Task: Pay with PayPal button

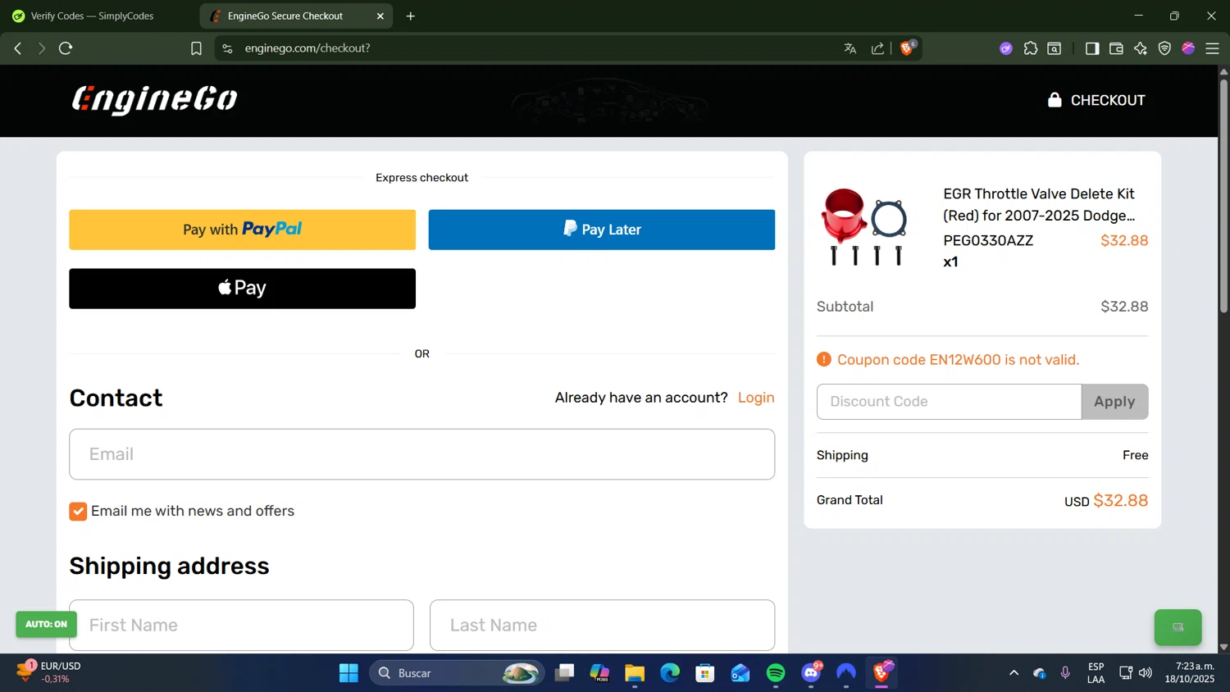Action: (242, 230)
